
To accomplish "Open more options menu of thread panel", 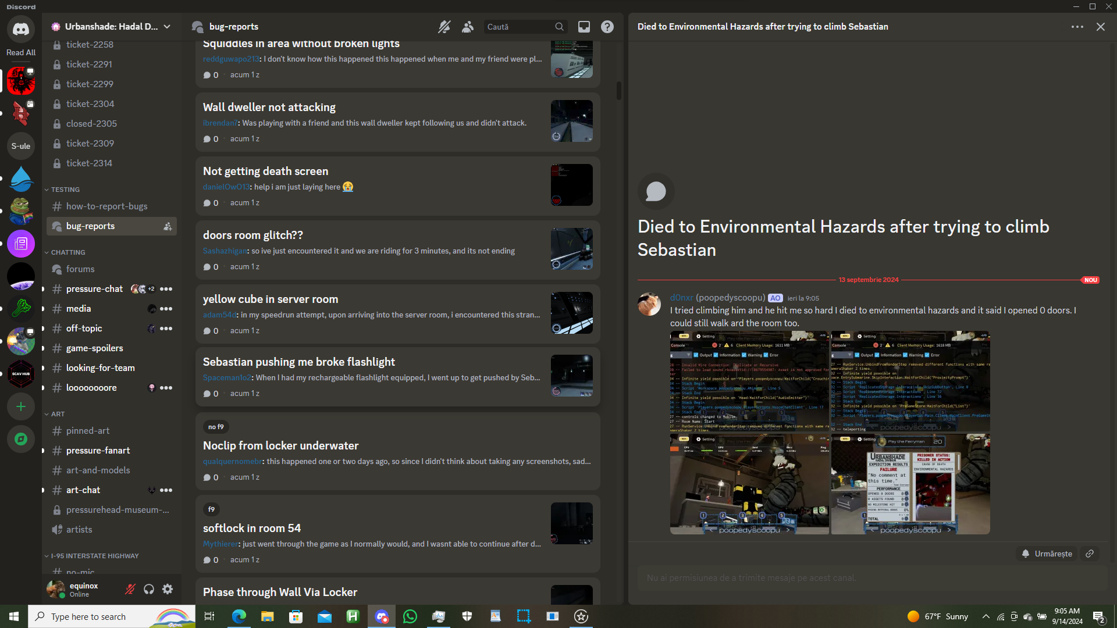I will click(x=1077, y=27).
